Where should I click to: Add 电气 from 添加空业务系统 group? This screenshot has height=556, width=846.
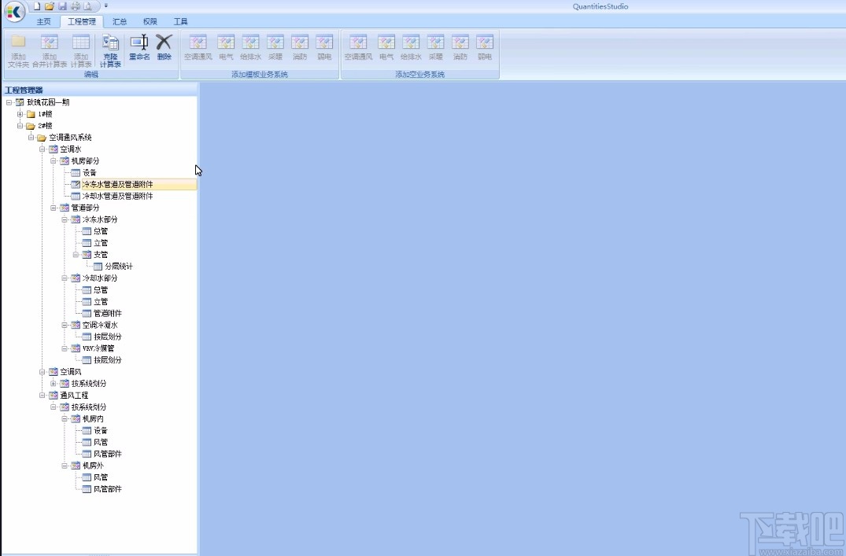coord(386,47)
